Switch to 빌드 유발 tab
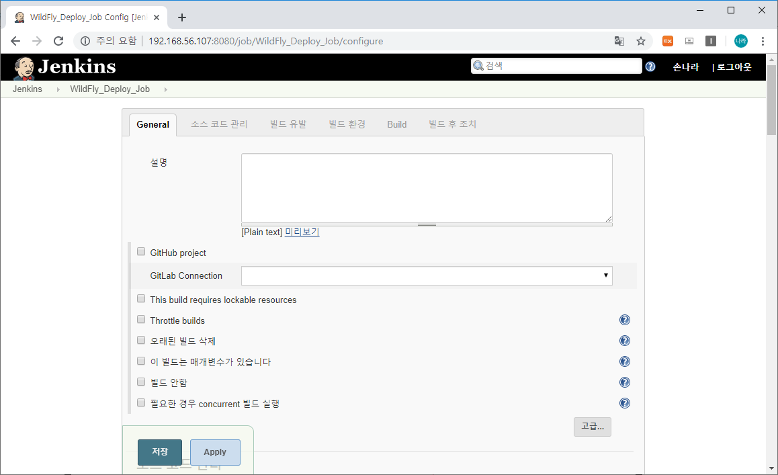The width and height of the screenshot is (778, 475). (x=288, y=124)
